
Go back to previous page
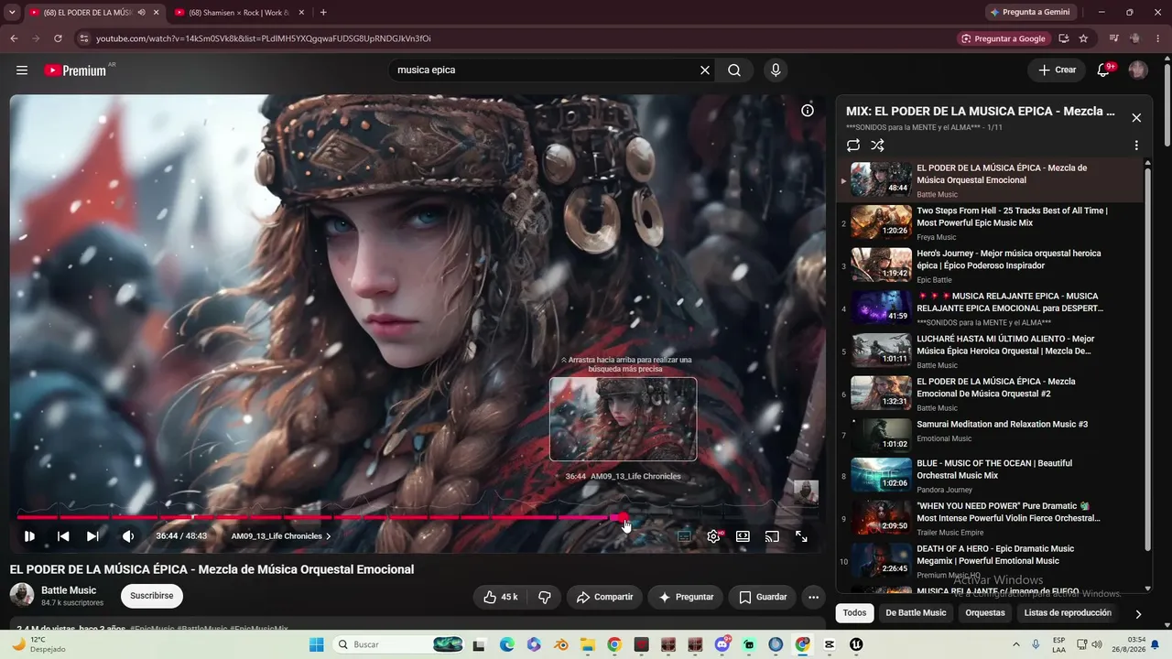point(14,38)
